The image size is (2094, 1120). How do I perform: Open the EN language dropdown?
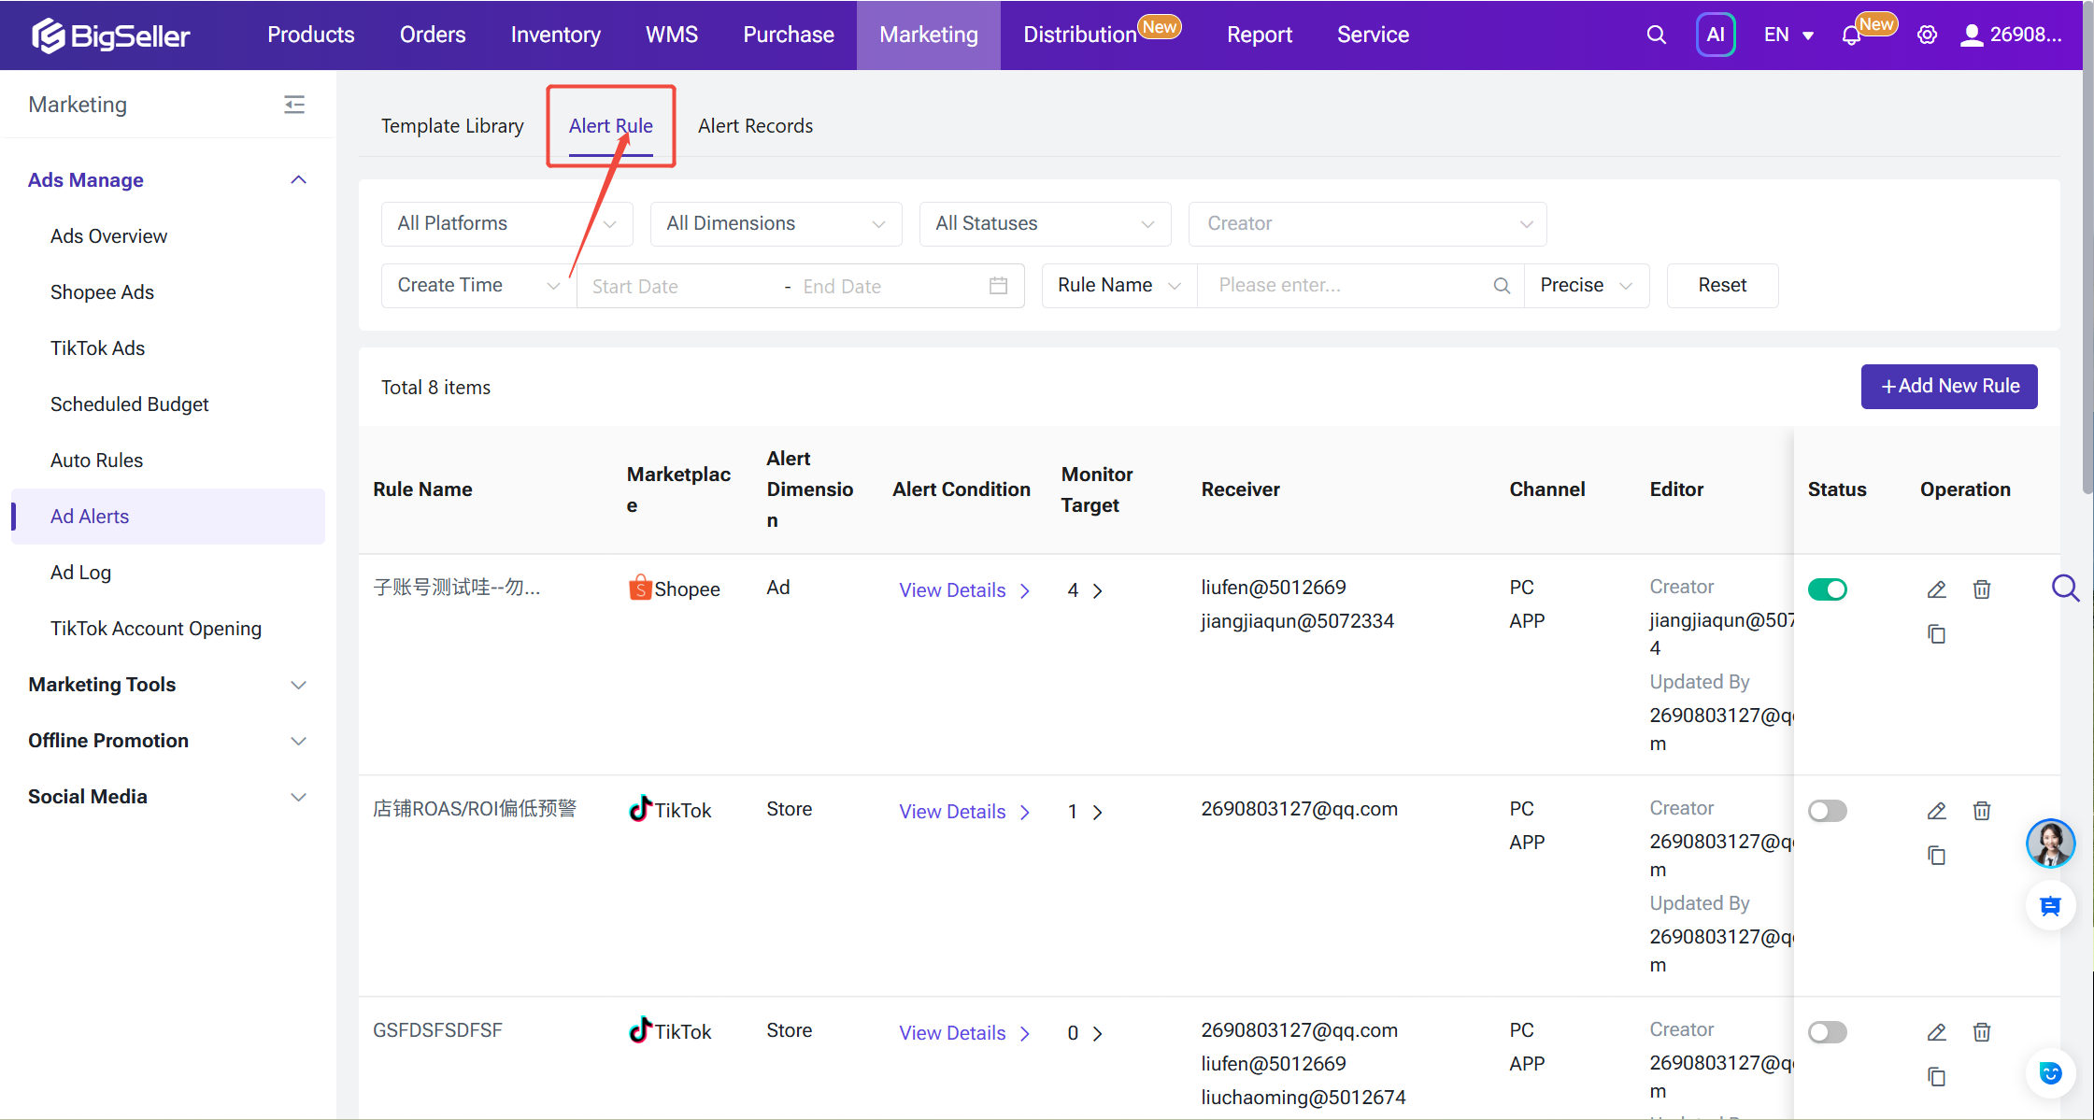point(1788,35)
